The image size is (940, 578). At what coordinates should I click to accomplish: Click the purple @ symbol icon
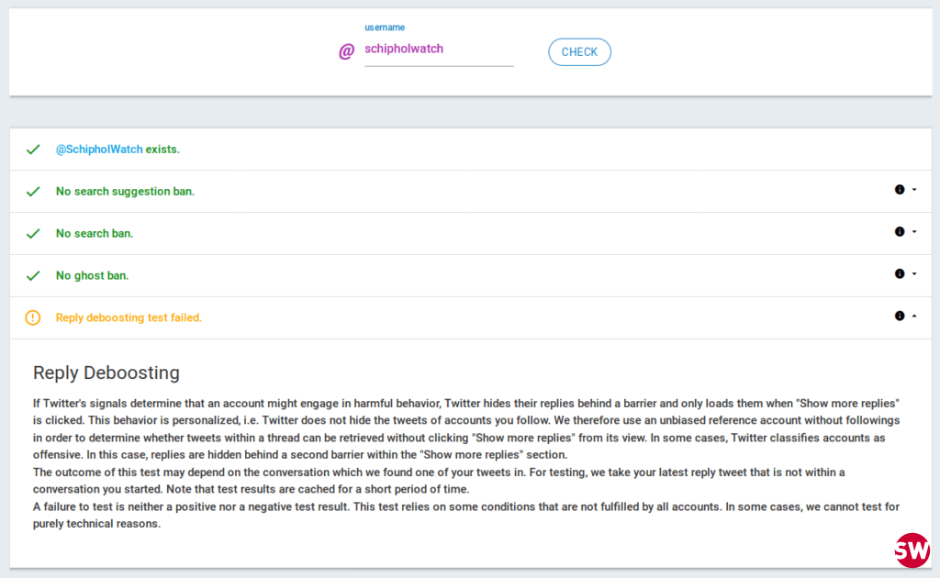click(x=346, y=51)
